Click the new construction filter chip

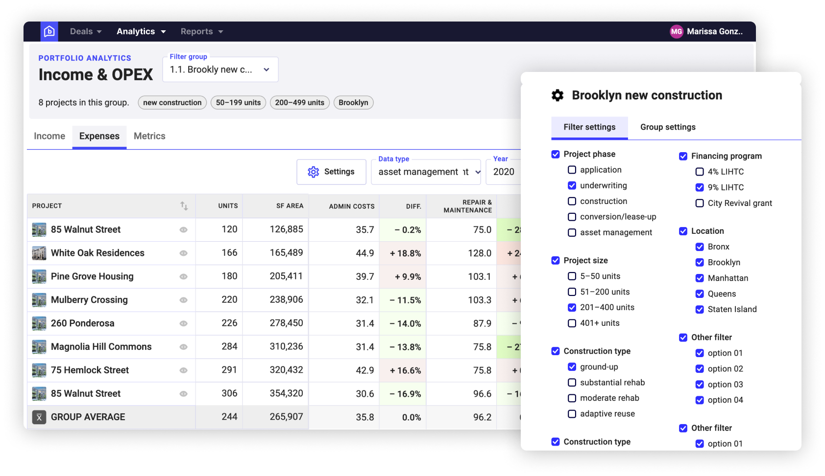(172, 102)
